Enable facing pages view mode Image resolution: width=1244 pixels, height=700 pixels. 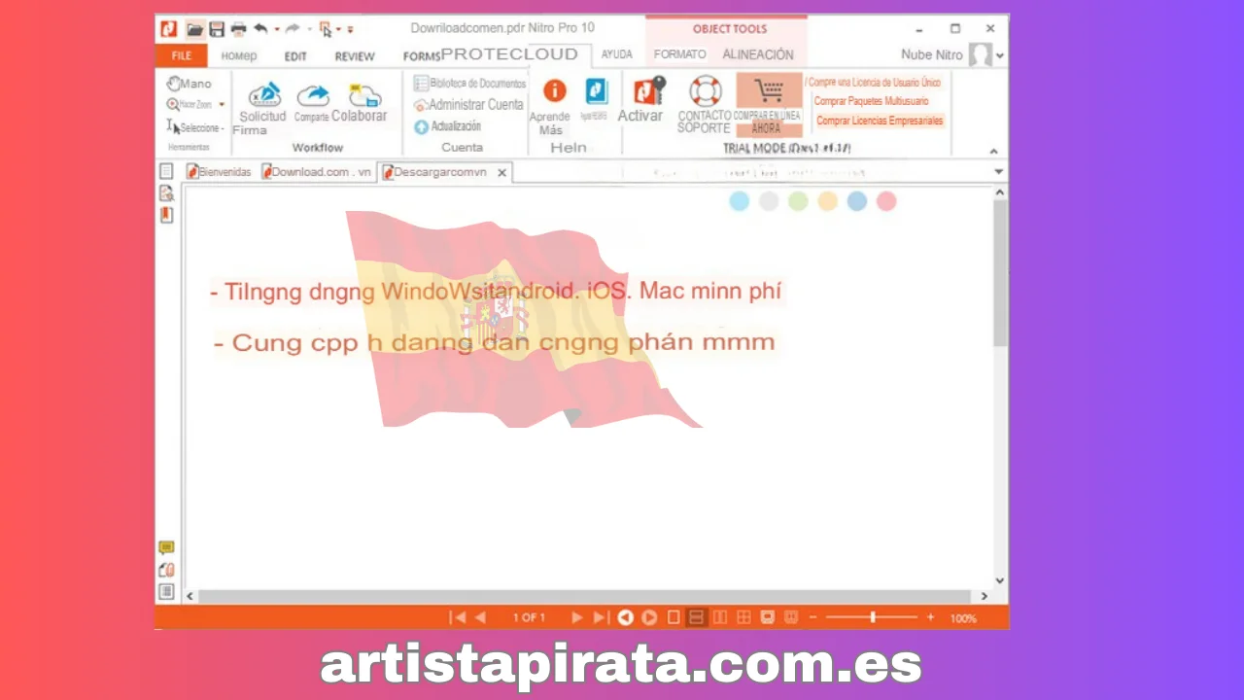[720, 617]
